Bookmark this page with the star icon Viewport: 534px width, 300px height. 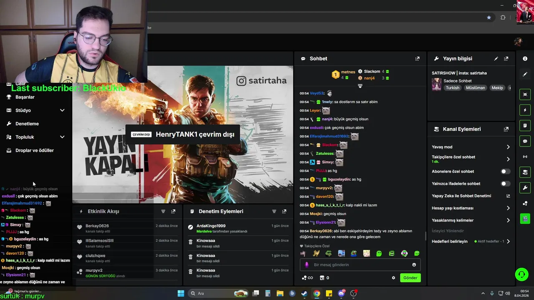coord(489,17)
